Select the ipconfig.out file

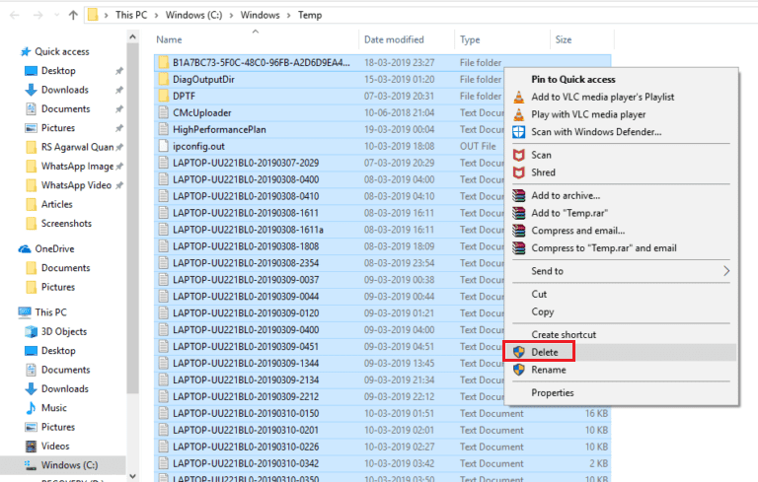tap(198, 146)
